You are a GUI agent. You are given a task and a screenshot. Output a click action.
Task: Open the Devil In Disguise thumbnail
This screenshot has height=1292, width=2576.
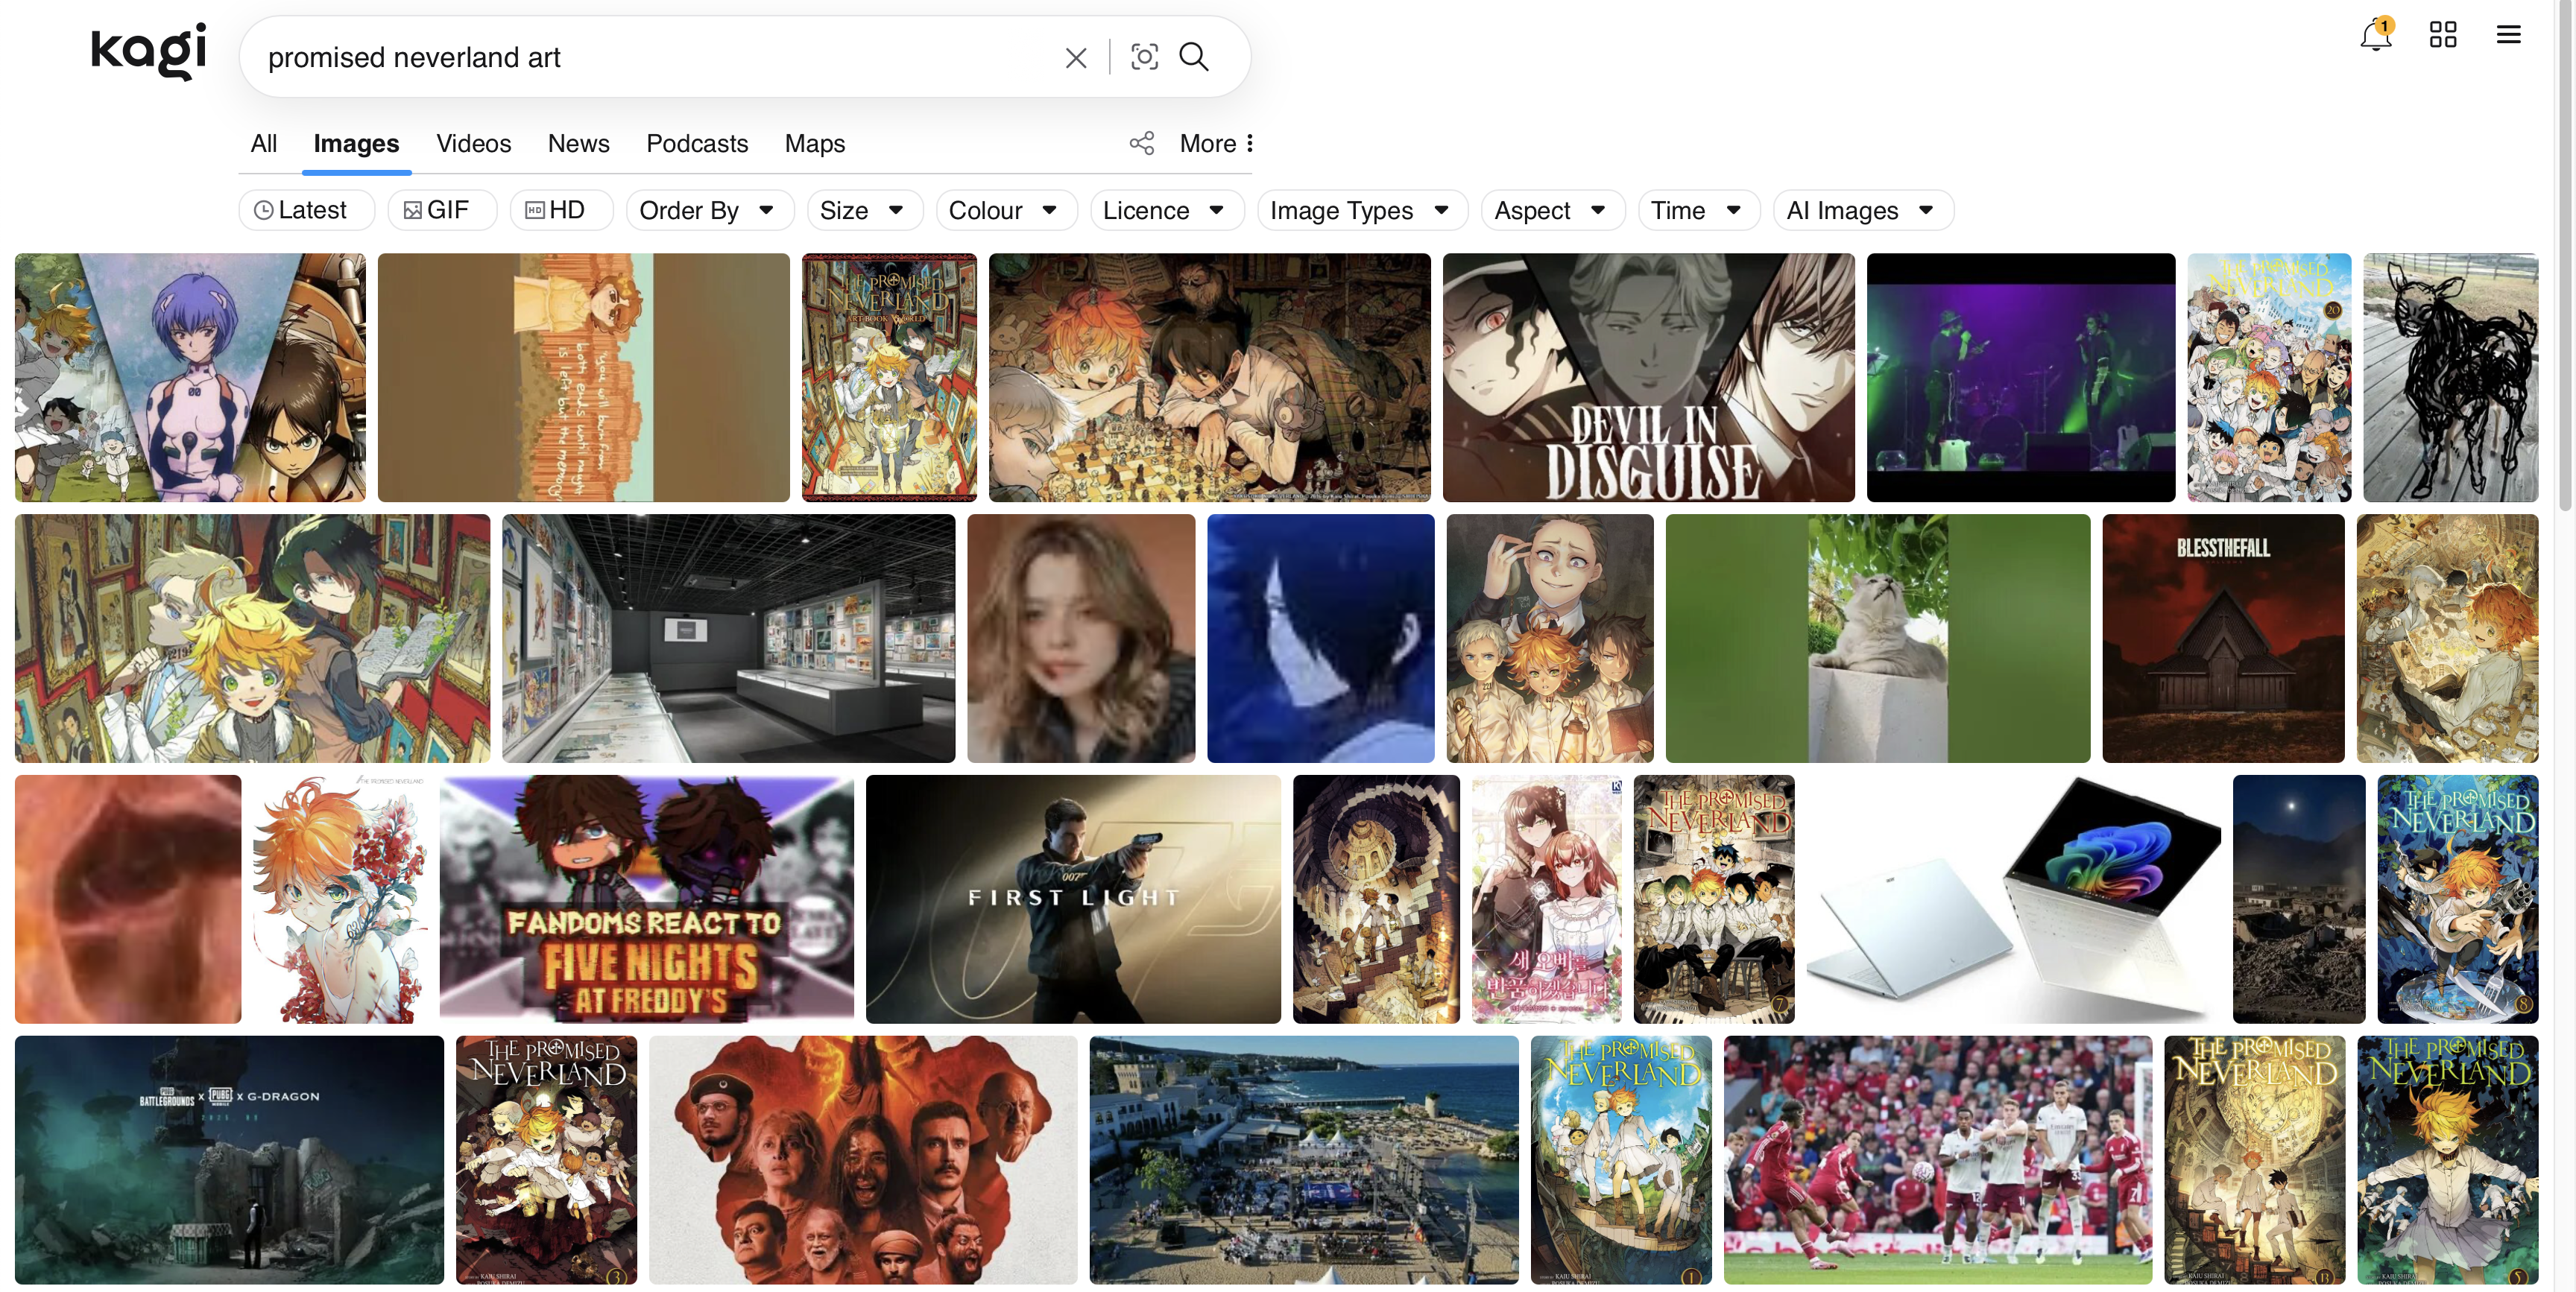click(1648, 377)
